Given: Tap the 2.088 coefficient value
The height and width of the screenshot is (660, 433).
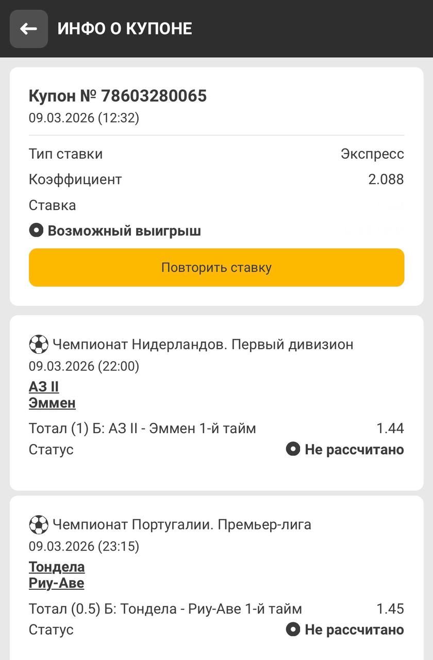Looking at the screenshot, I should tap(386, 179).
